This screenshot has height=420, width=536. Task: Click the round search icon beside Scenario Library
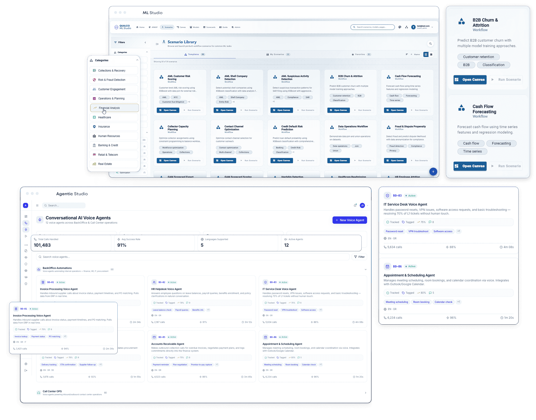[430, 44]
